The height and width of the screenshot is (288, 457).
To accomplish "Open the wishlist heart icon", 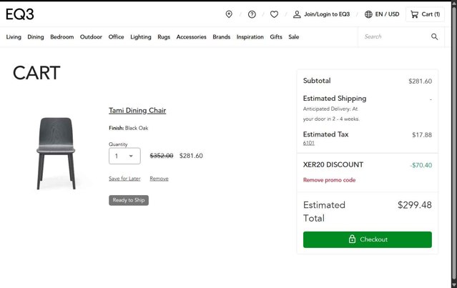I will coord(274,14).
